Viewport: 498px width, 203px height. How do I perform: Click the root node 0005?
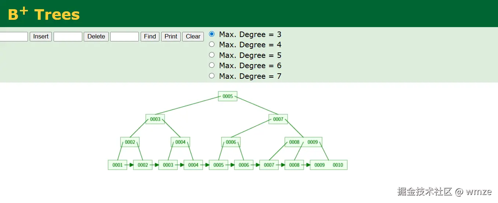click(228, 96)
